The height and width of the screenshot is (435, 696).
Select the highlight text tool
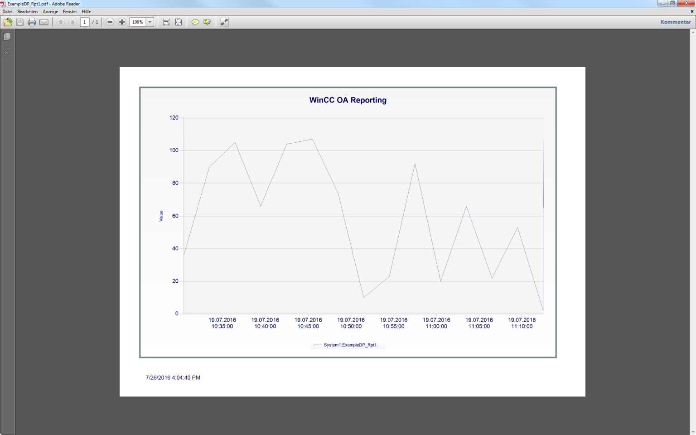click(x=208, y=22)
